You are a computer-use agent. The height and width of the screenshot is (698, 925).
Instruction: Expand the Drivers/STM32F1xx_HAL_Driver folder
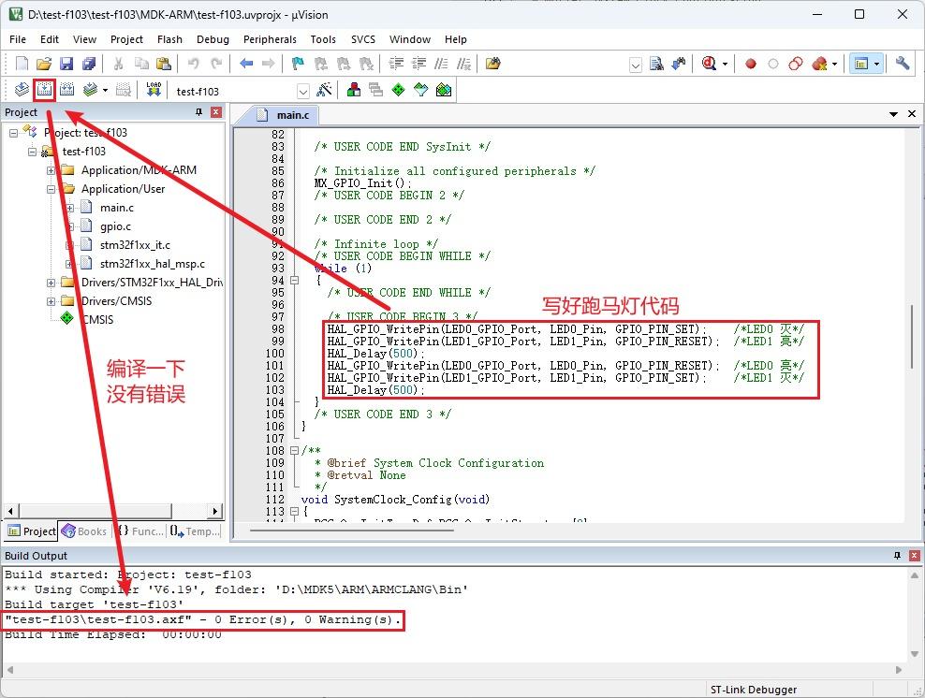coord(51,283)
